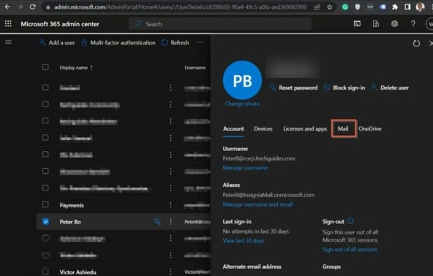Click Delete user

(390, 88)
